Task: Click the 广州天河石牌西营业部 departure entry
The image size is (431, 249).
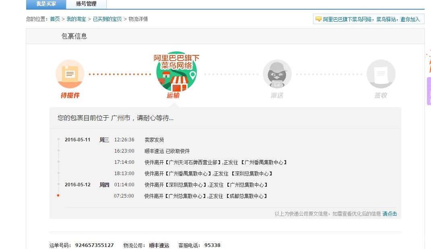Action: 216,162
